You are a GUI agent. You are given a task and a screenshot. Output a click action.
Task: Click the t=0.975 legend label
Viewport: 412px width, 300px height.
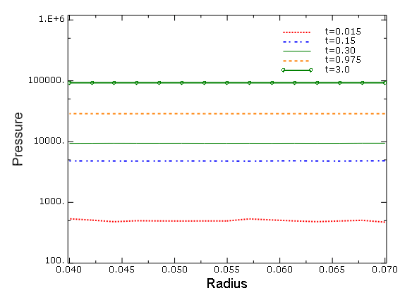tap(343, 60)
